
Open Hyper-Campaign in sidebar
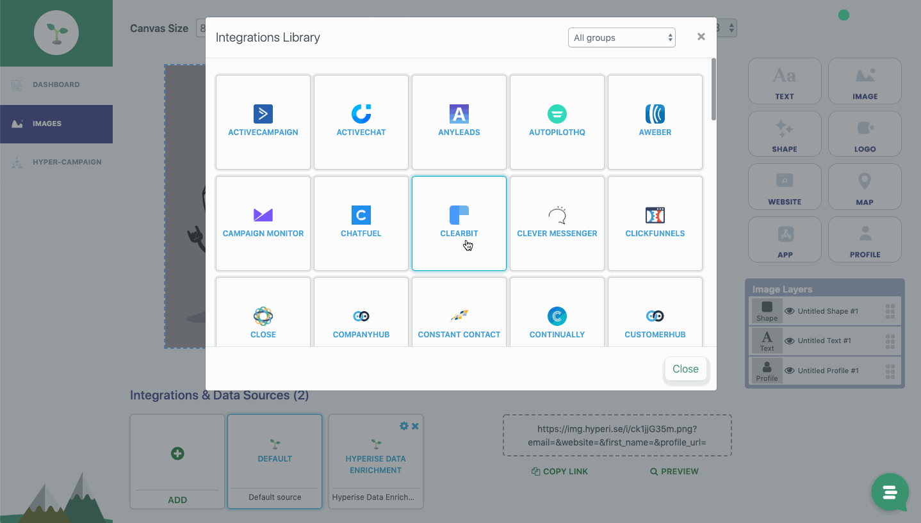(x=56, y=162)
